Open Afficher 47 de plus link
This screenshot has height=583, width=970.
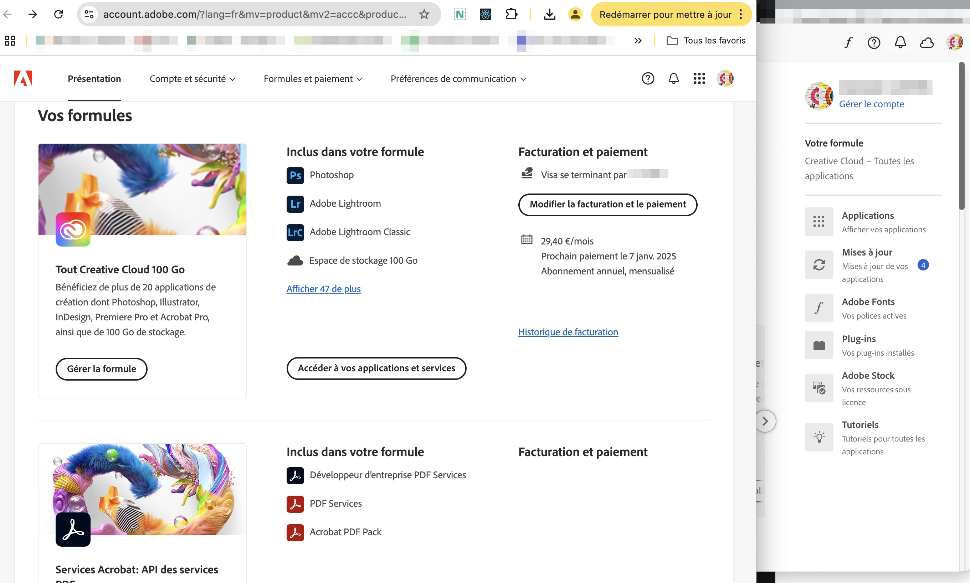[323, 289]
